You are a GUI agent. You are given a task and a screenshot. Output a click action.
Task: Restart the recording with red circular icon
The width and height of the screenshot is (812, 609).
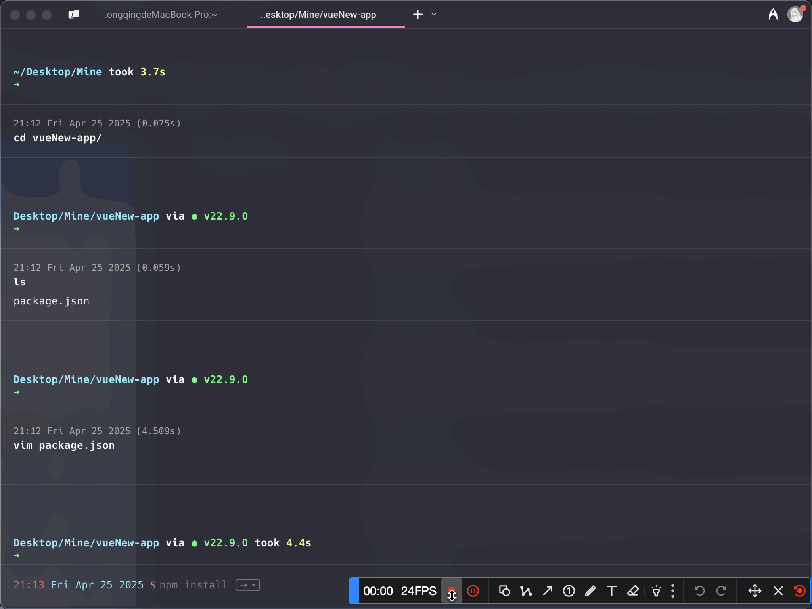(800, 591)
